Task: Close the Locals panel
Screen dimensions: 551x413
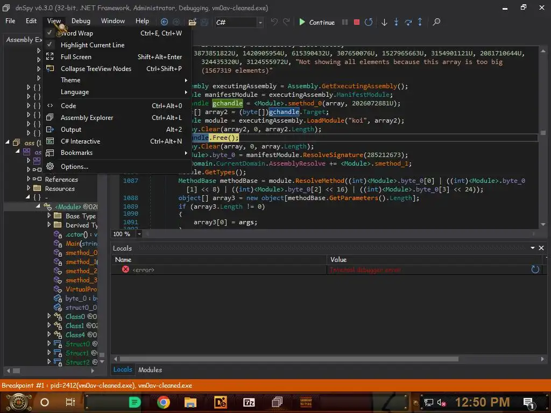Action: coord(541,248)
